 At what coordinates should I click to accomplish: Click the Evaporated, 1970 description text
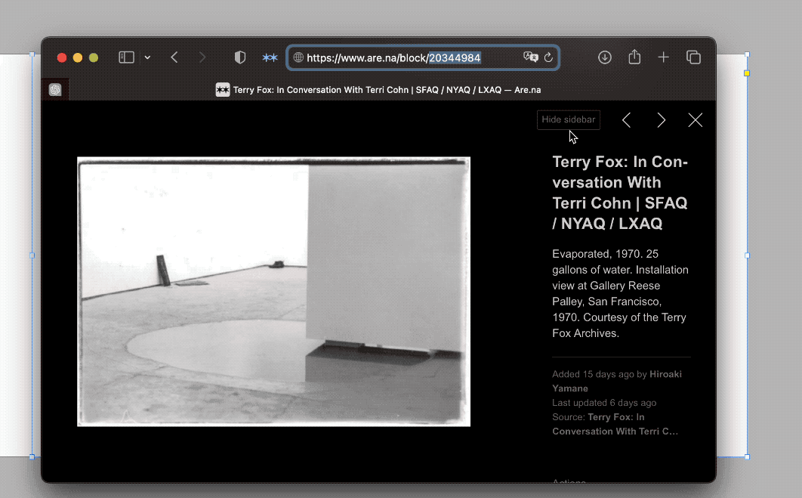coord(621,294)
